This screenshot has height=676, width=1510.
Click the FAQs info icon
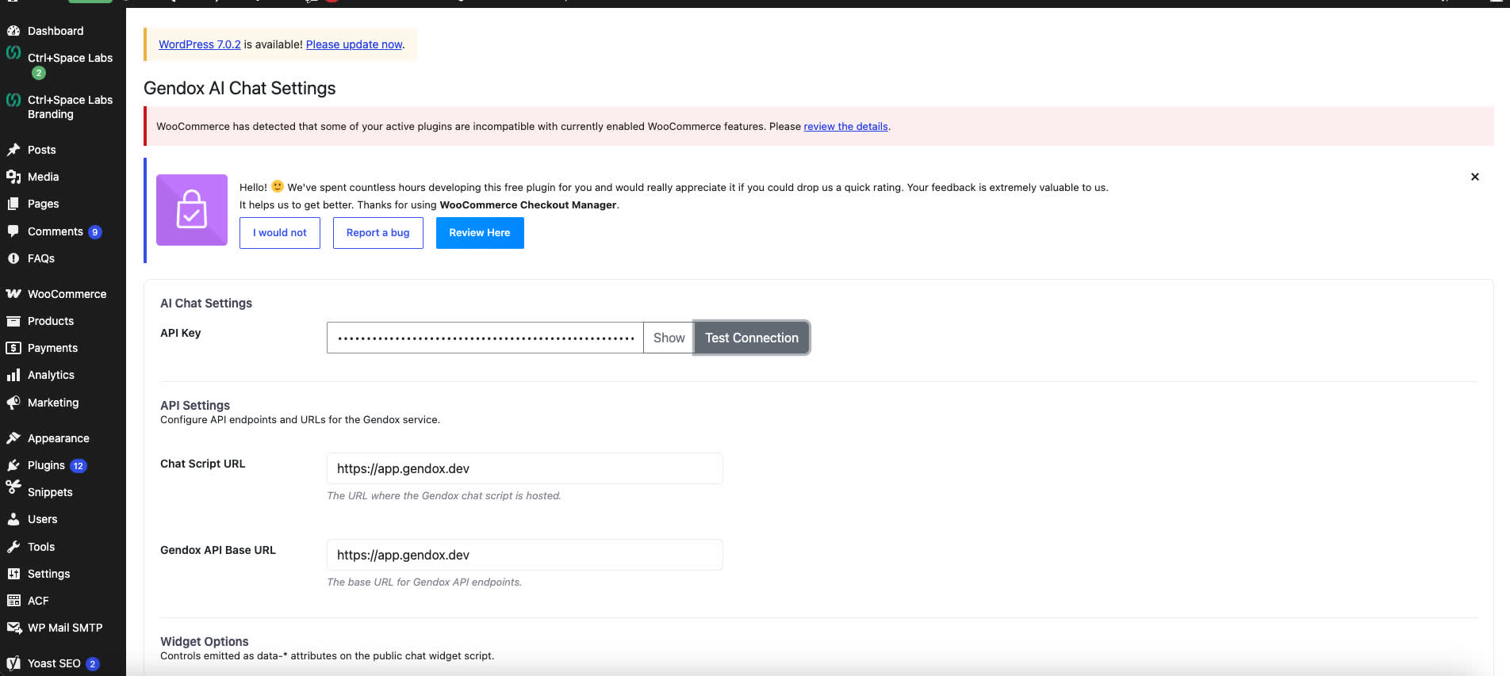click(13, 258)
